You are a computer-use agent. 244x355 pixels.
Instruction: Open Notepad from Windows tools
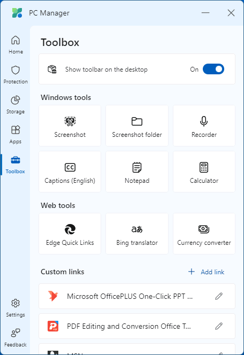pyautogui.click(x=137, y=172)
